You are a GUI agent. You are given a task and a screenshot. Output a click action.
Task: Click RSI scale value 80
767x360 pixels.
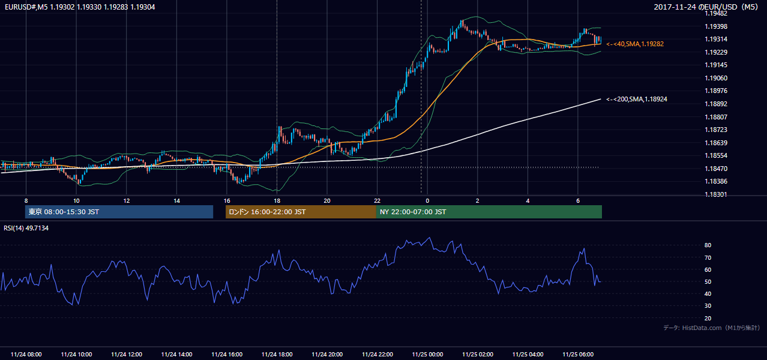(708, 245)
